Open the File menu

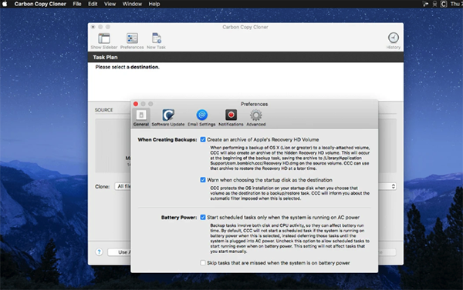pos(77,4)
